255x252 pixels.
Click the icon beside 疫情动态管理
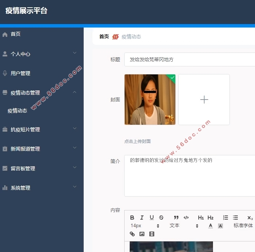(x=5, y=93)
